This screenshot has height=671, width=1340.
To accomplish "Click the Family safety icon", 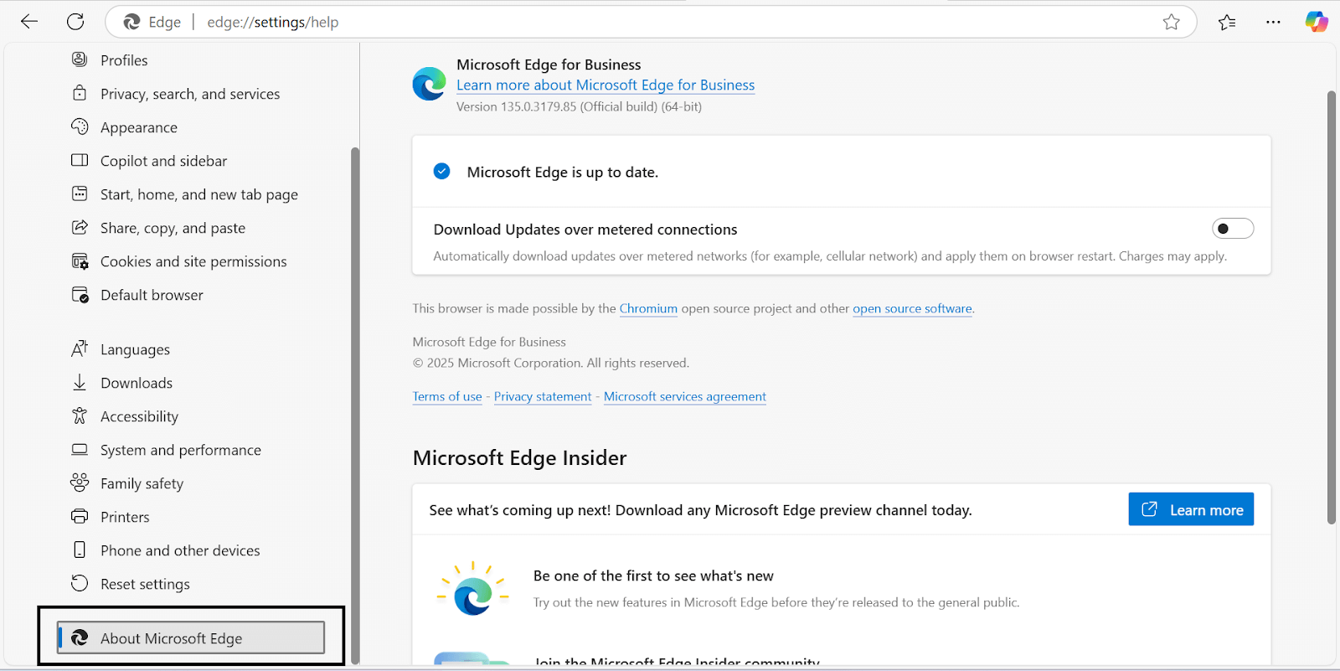I will [x=80, y=483].
